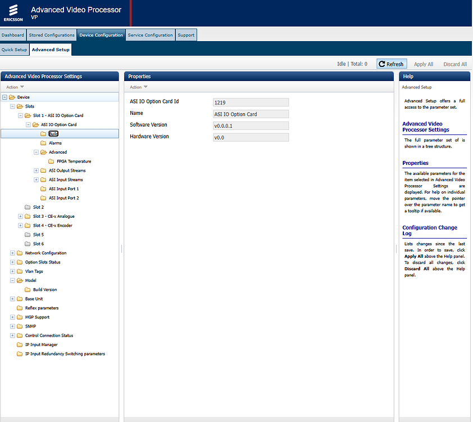Click the Name field value
The image size is (473, 422).
(x=251, y=114)
